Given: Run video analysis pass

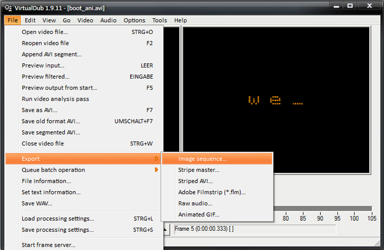Looking at the screenshot, I should click(x=84, y=99).
